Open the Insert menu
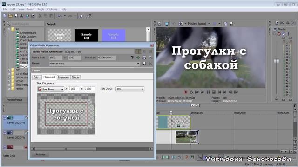The height and width of the screenshot is (167, 298). (31, 9)
